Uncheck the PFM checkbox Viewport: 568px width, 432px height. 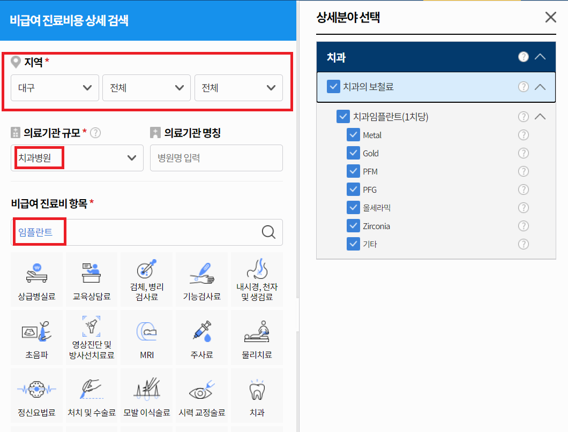point(353,171)
